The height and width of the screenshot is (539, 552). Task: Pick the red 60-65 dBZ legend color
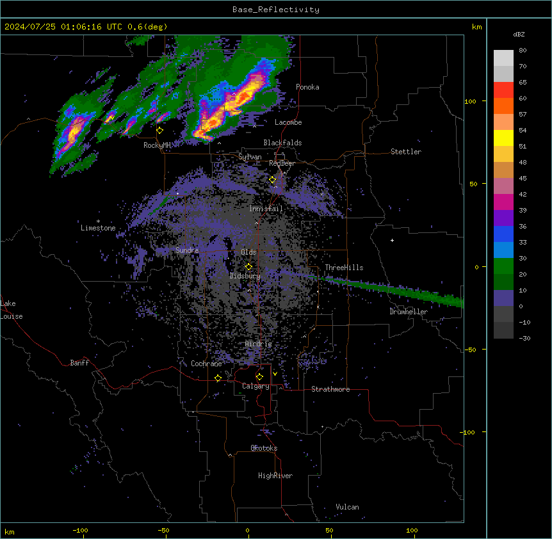(503, 90)
